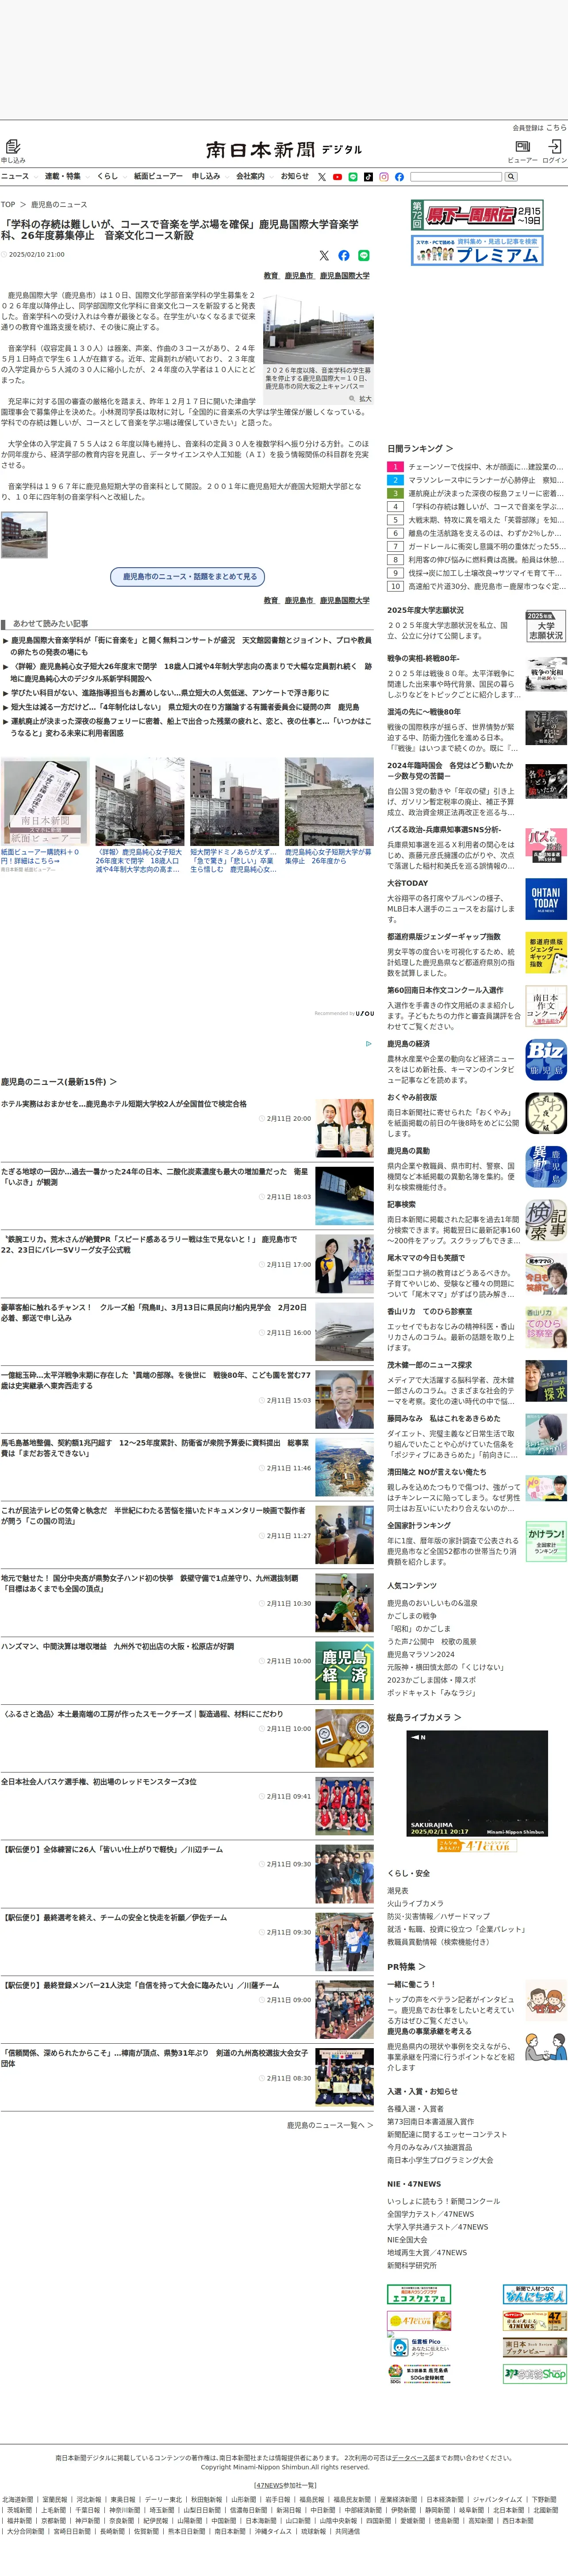Image resolution: width=568 pixels, height=2576 pixels.
Task: Open ニュース menu
Action: tap(15, 176)
